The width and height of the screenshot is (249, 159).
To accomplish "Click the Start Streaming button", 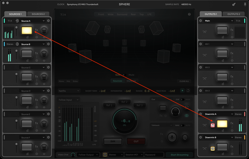I will pyautogui.click(x=180, y=155).
